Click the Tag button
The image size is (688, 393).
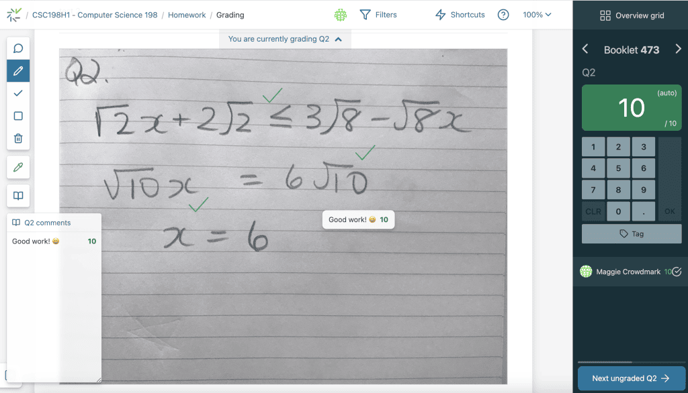click(631, 234)
